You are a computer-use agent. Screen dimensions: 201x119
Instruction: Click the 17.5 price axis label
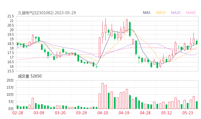pyautogui.click(x=11, y=53)
